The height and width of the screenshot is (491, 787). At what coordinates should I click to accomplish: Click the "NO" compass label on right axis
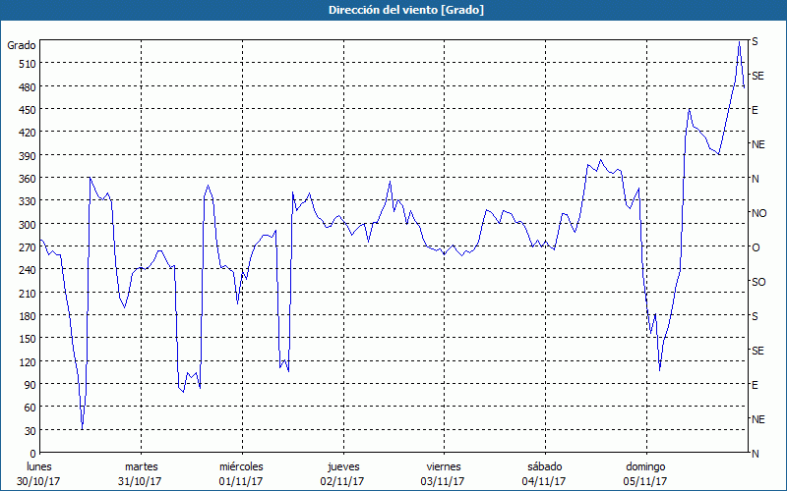[758, 213]
